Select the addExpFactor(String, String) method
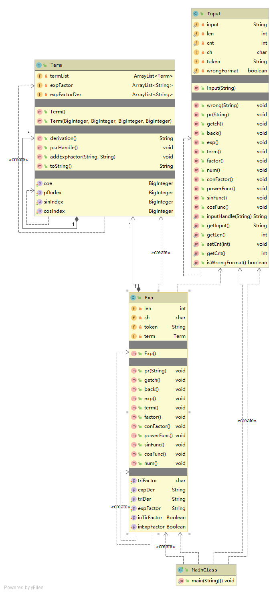 [105, 157]
